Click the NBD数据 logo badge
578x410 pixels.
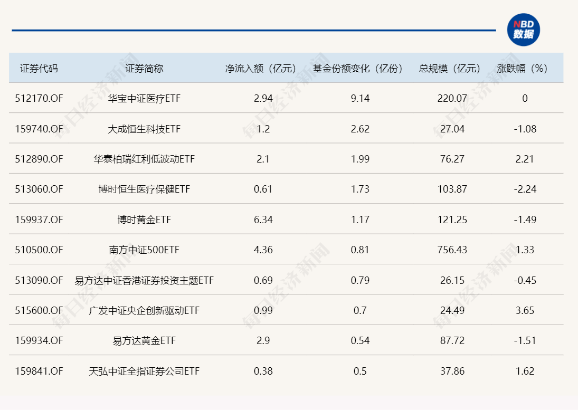tap(524, 30)
